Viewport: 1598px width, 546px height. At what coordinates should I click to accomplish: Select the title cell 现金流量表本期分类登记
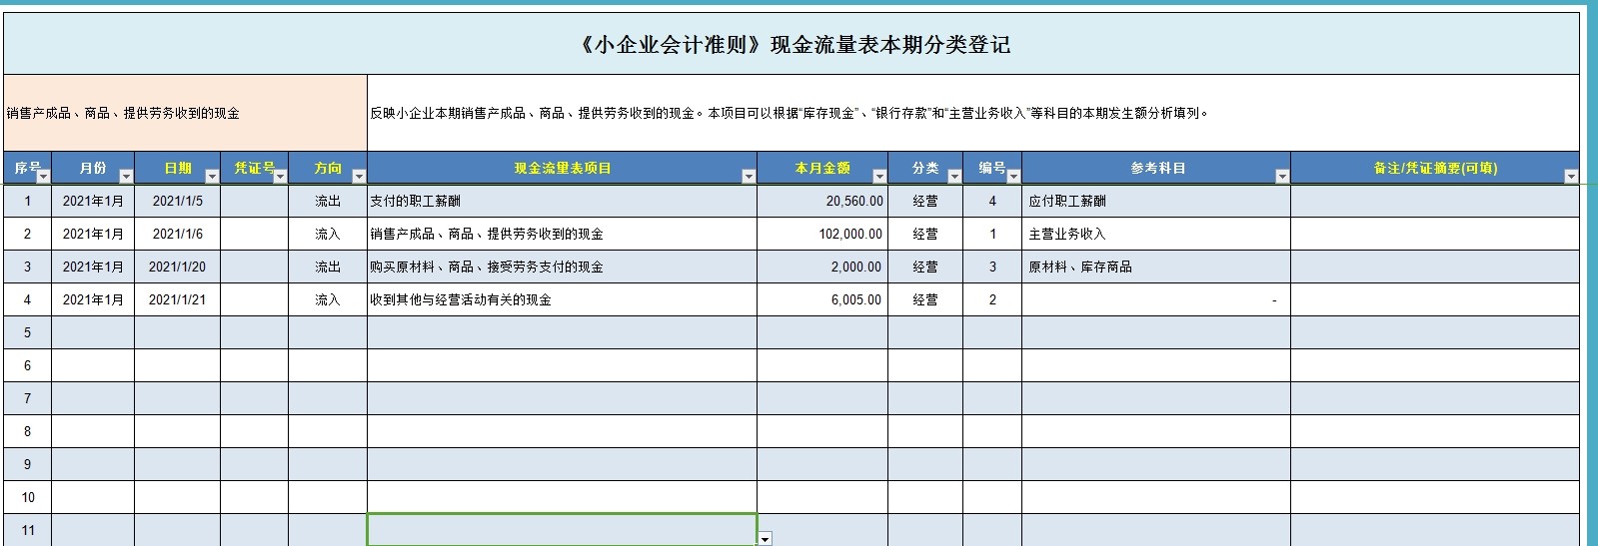[x=792, y=45]
